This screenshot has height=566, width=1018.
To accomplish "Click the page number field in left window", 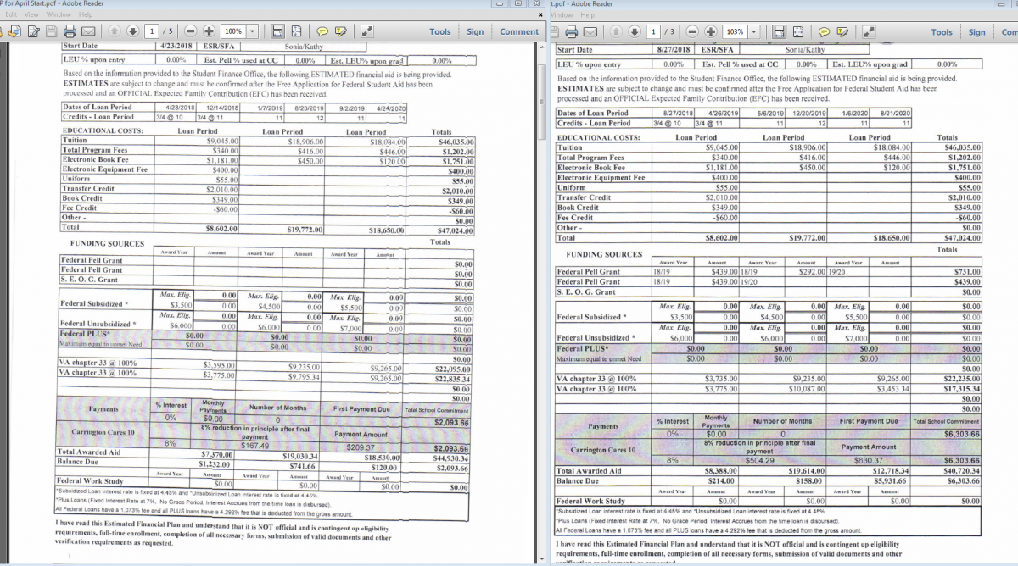I will [x=152, y=31].
